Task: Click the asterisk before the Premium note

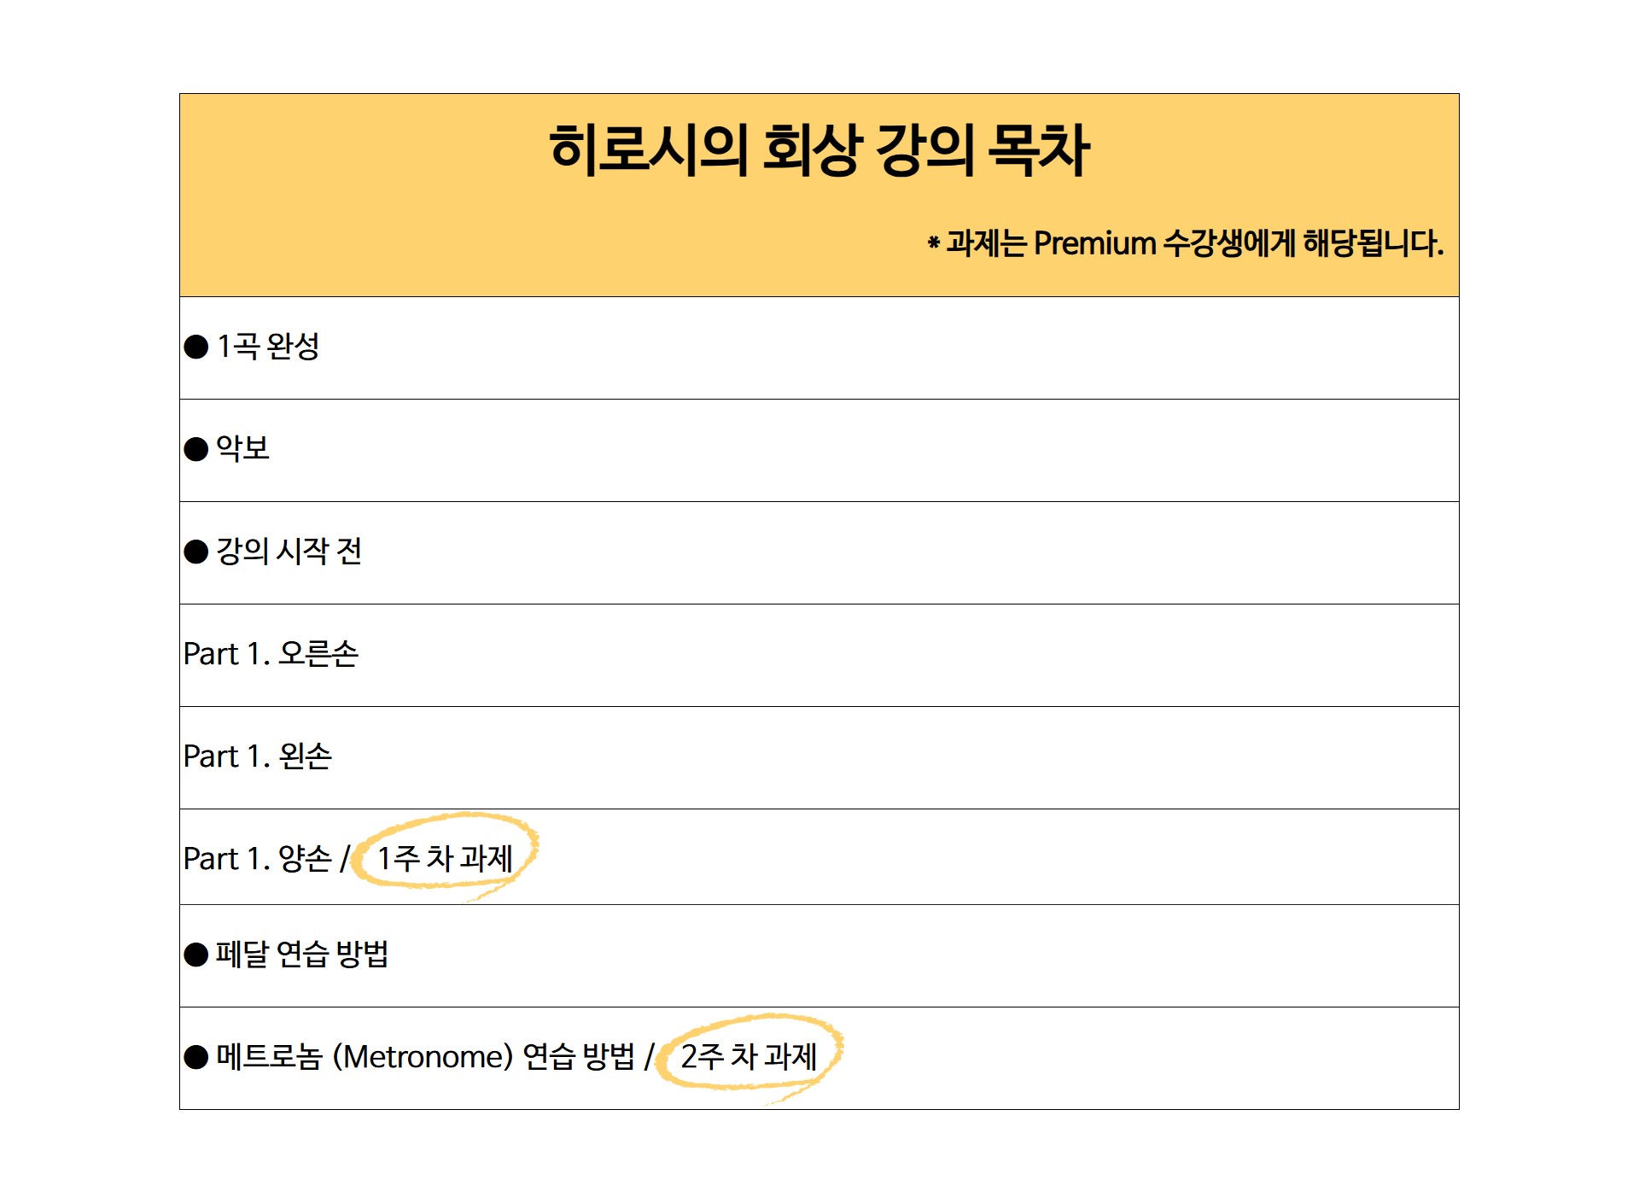Action: point(934,243)
